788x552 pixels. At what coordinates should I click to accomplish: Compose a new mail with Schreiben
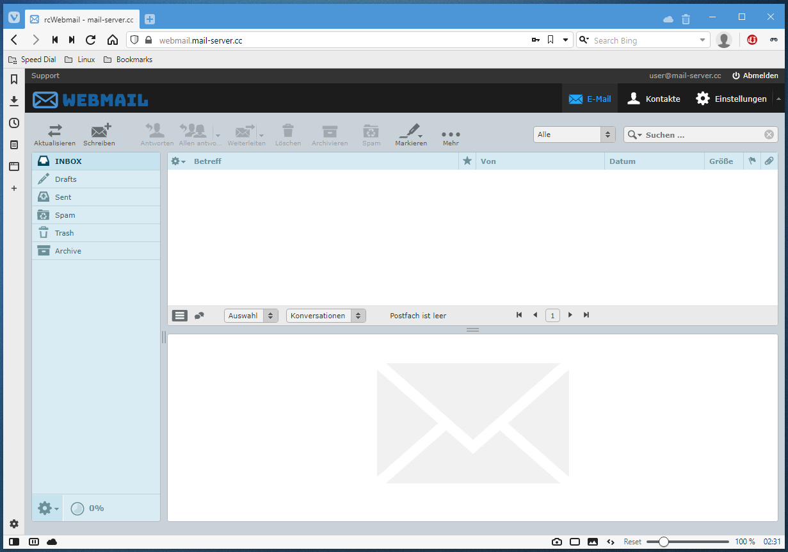click(99, 131)
